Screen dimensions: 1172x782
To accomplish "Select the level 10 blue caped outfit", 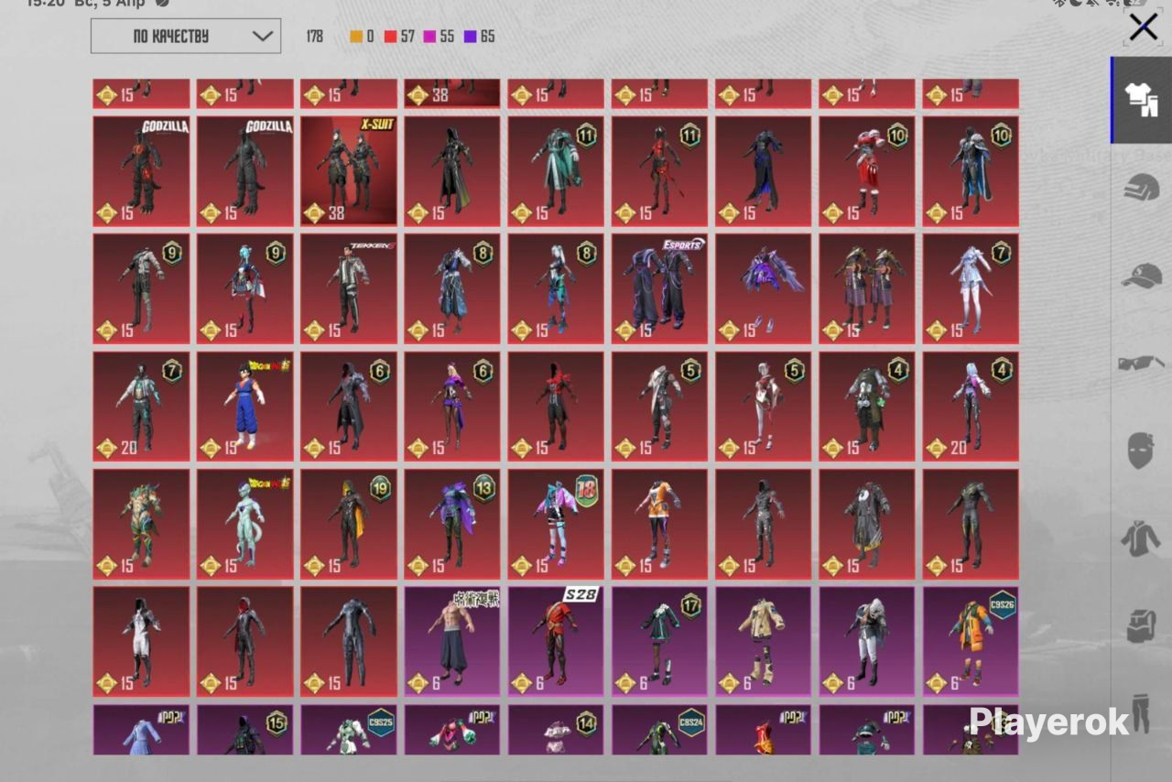I will (x=971, y=171).
